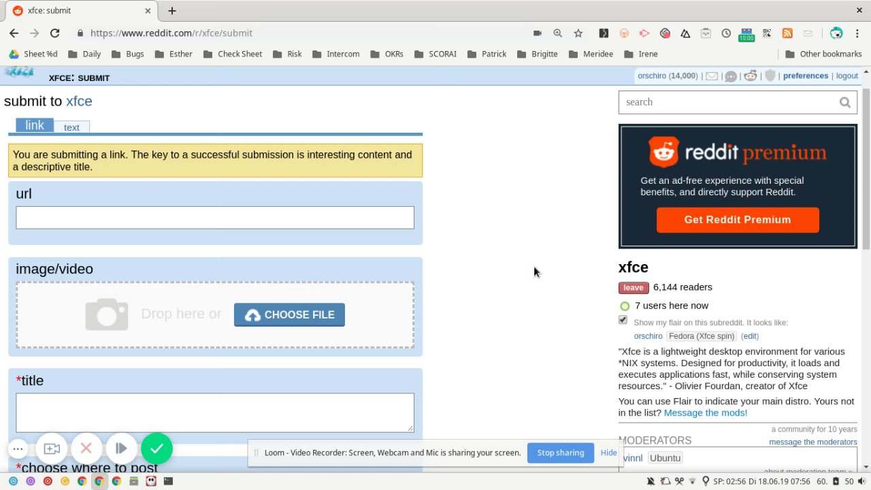Click the grey shield icon in Reddit header
This screenshot has height=490, width=871.
770,76
